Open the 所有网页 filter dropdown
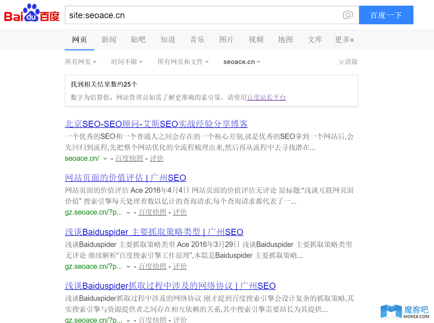Image resolution: width=434 pixels, height=323 pixels. click(x=81, y=62)
